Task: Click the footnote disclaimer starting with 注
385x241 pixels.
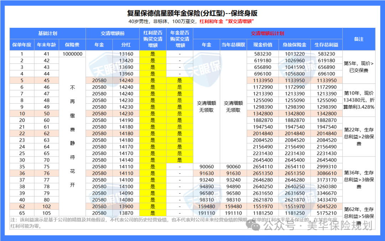Action: (x=128, y=223)
